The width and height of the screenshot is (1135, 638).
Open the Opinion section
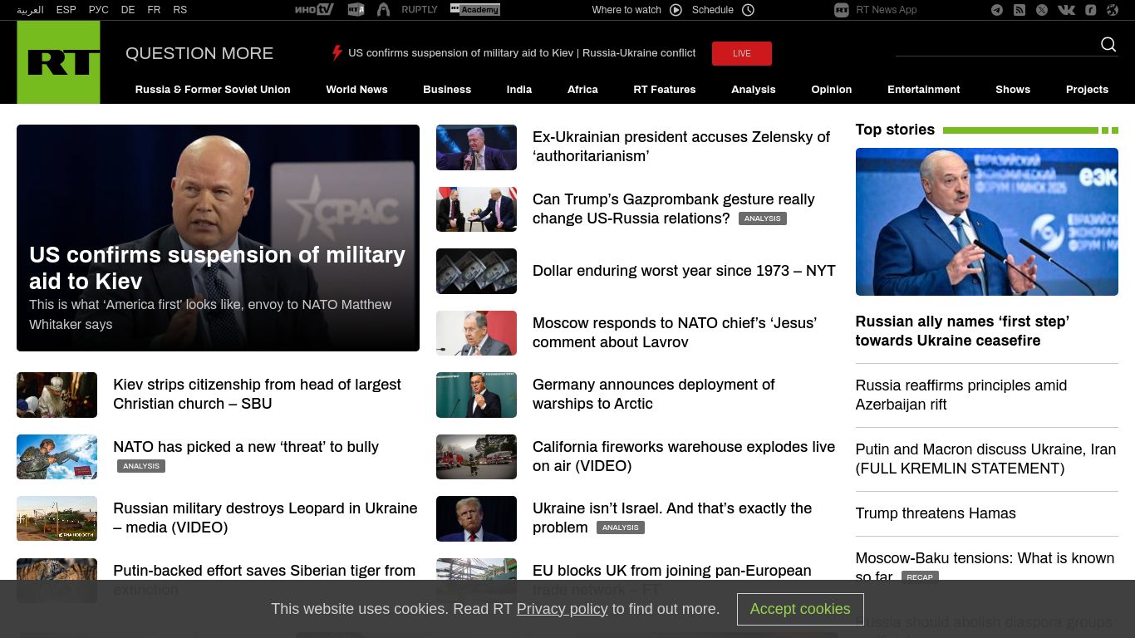(x=832, y=89)
